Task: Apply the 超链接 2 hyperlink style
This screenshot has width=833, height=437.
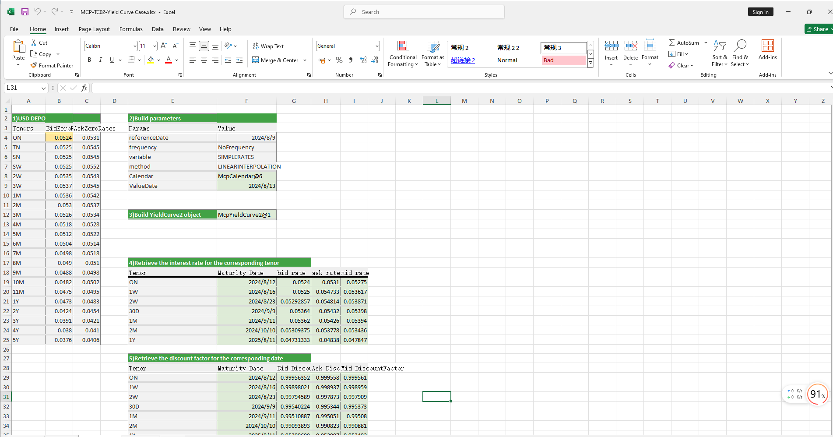Action: click(463, 60)
